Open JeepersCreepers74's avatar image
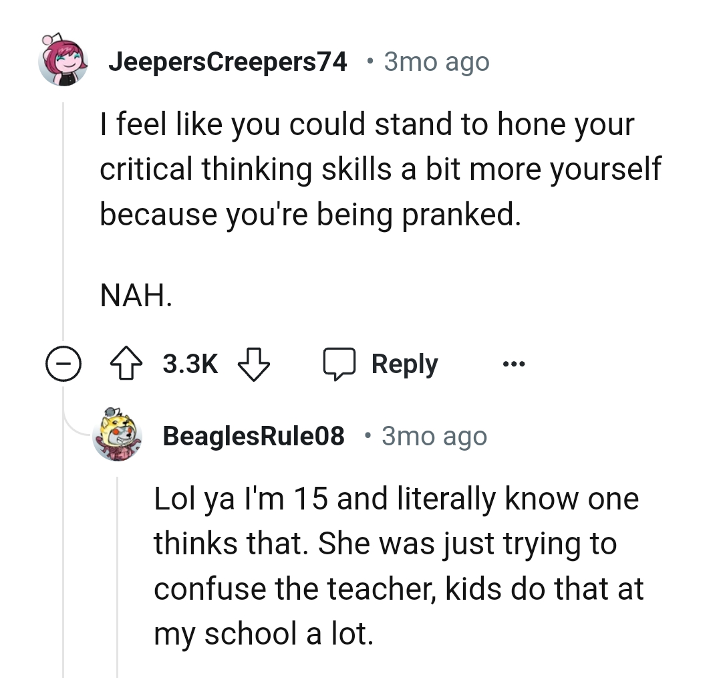This screenshot has width=721, height=678. point(64,60)
